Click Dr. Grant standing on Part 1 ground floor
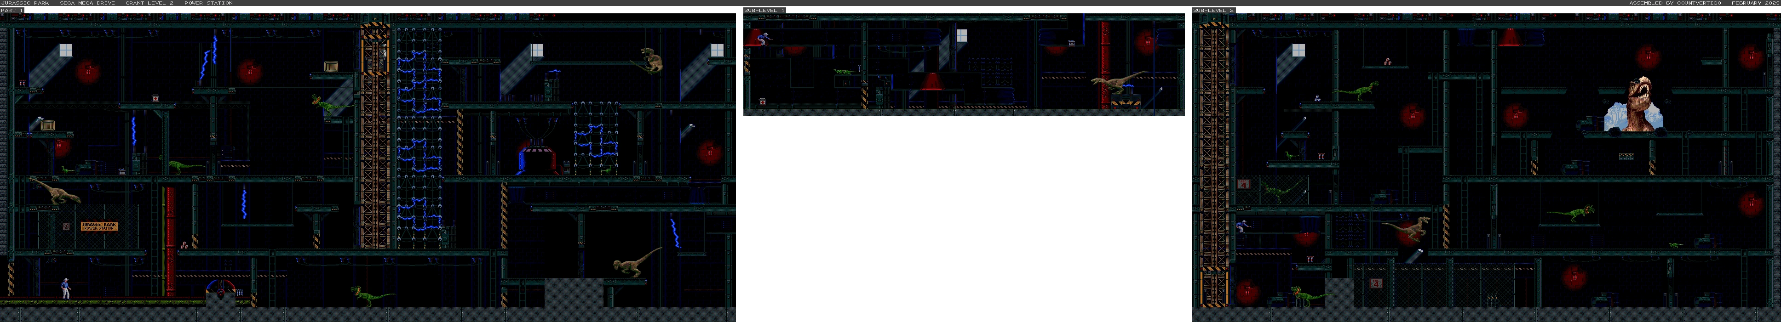 click(66, 288)
